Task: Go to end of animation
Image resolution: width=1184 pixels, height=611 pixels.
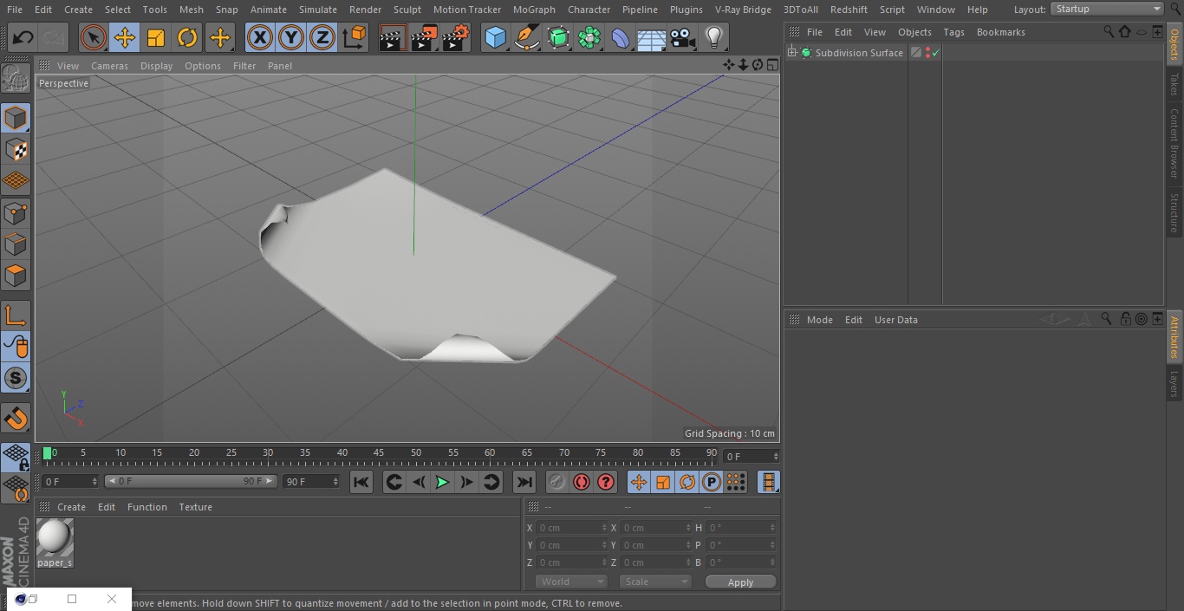Action: click(x=524, y=482)
